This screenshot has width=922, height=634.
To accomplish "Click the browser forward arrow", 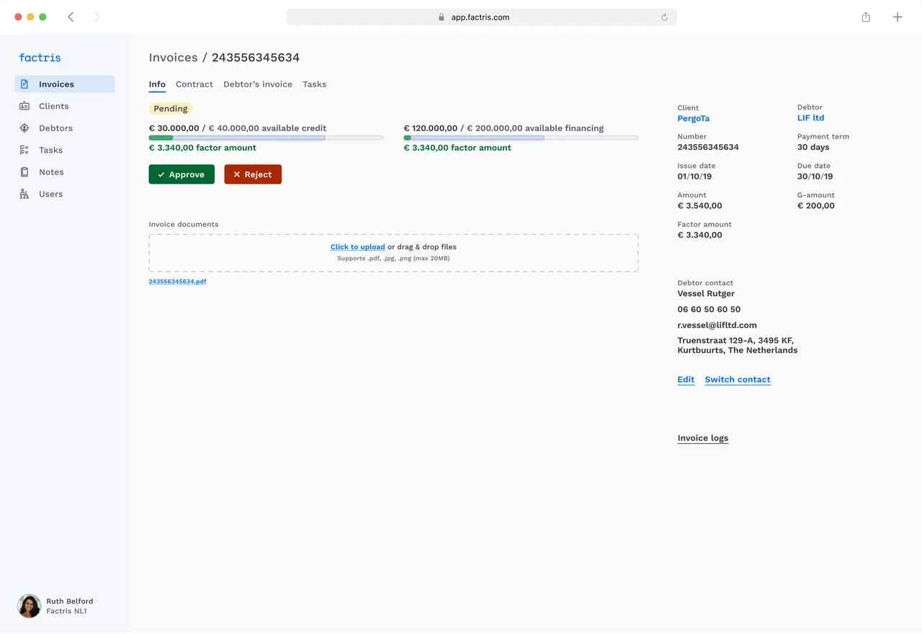I will 97,17.
